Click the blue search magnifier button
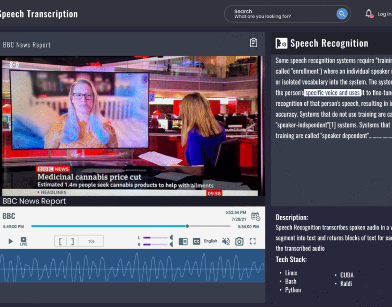Image resolution: width=392 pixels, height=307 pixels. coord(342,14)
